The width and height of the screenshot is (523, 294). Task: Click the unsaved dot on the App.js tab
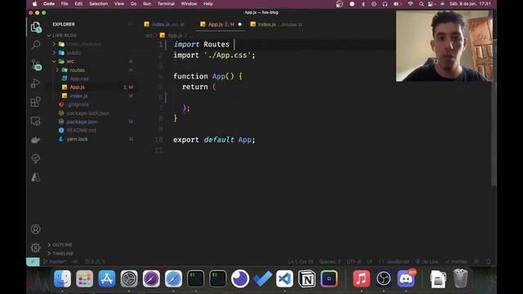(x=239, y=24)
